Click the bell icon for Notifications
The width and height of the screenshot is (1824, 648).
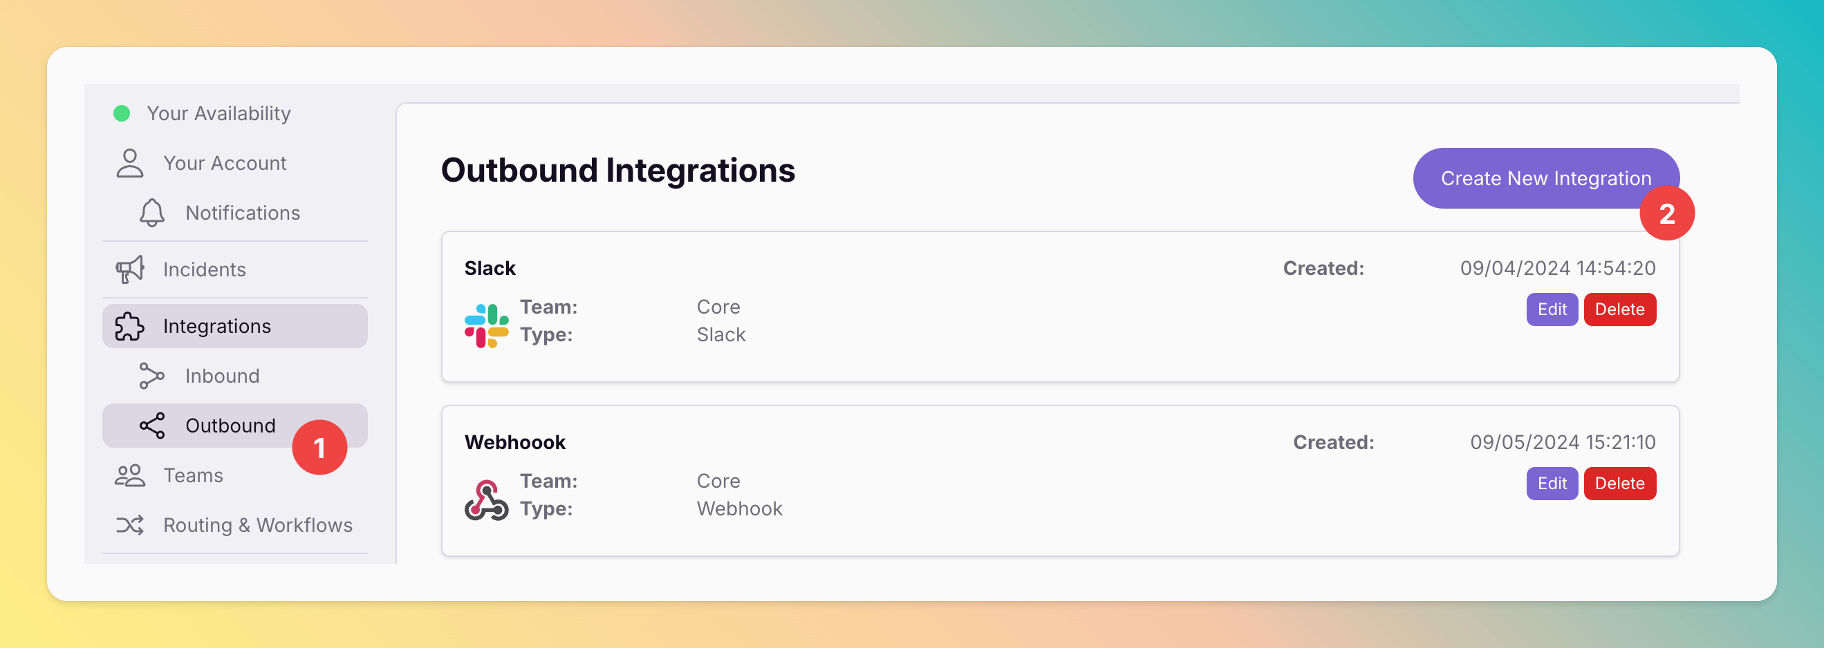pyautogui.click(x=151, y=212)
